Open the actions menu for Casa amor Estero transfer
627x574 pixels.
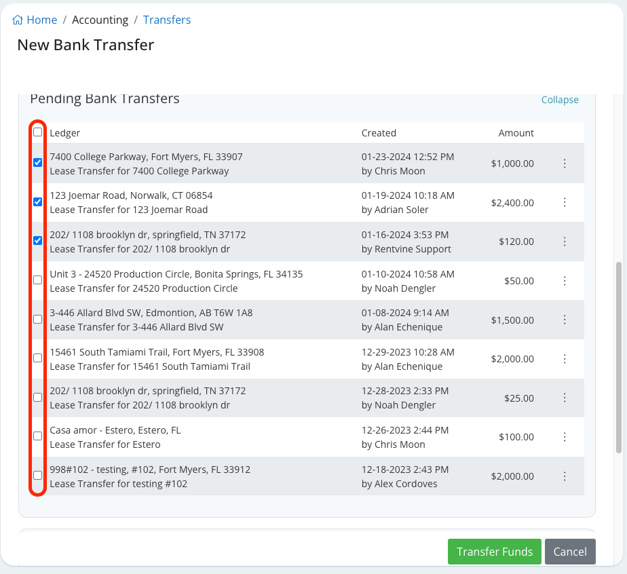click(565, 436)
